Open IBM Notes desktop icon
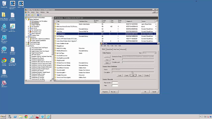Image resolution: width=212 pixels, height=119 pixels. pos(4,50)
